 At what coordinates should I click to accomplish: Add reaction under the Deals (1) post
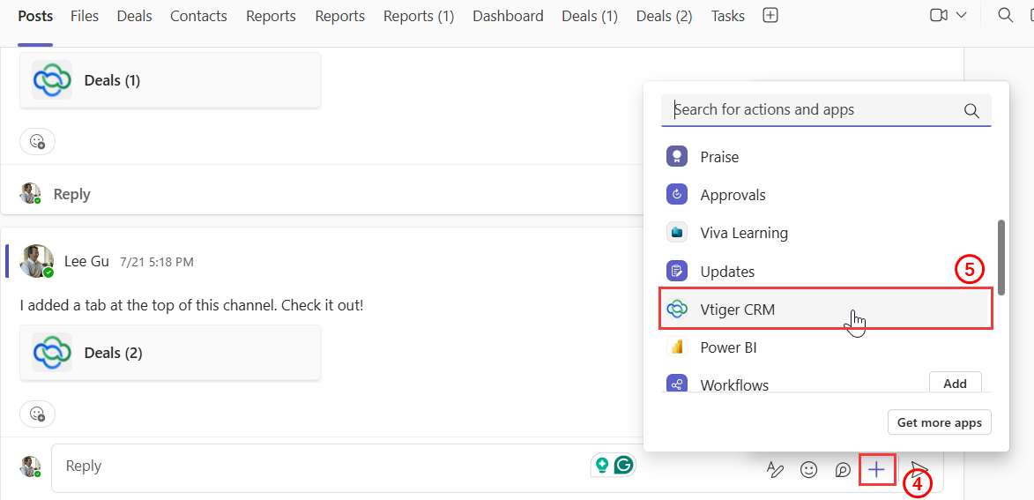pyautogui.click(x=38, y=142)
